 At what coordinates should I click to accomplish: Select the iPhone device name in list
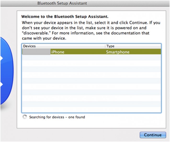point(58,52)
